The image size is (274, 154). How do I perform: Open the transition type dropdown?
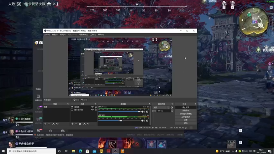click(161, 107)
